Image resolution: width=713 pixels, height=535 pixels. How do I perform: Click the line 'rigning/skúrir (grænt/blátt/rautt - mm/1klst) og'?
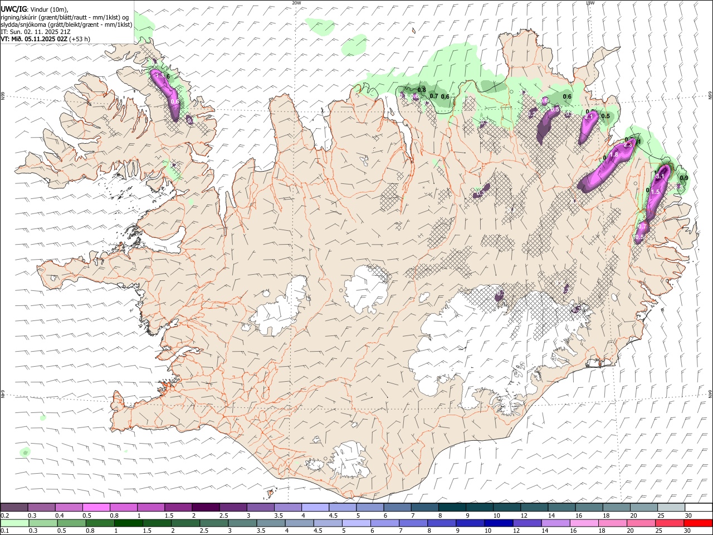65,17
